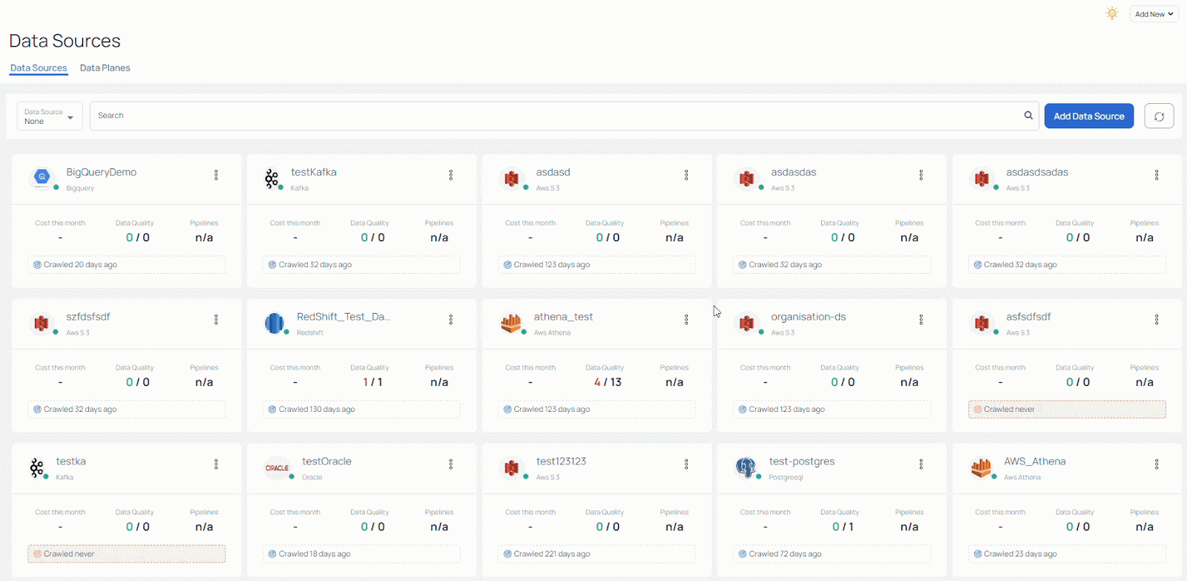Open the kebab menu on test-postgres card
This screenshot has width=1187, height=581.
click(921, 465)
